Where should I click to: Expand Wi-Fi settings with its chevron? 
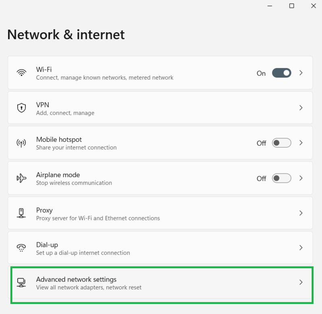point(301,73)
